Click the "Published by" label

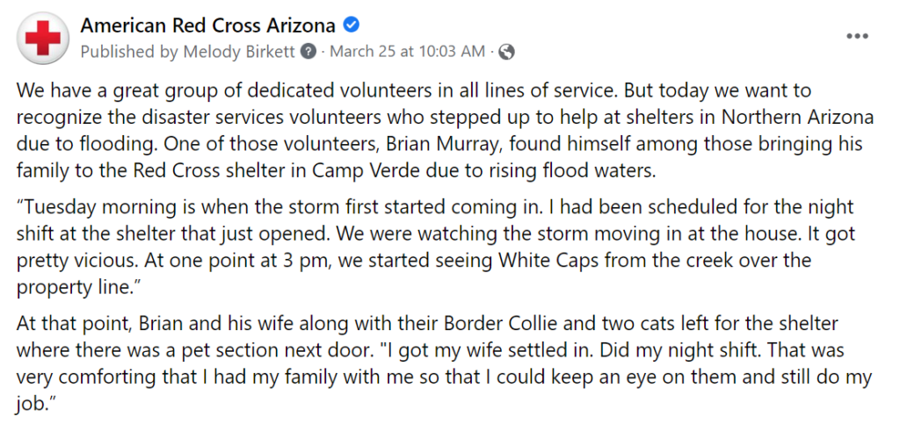pos(130,52)
